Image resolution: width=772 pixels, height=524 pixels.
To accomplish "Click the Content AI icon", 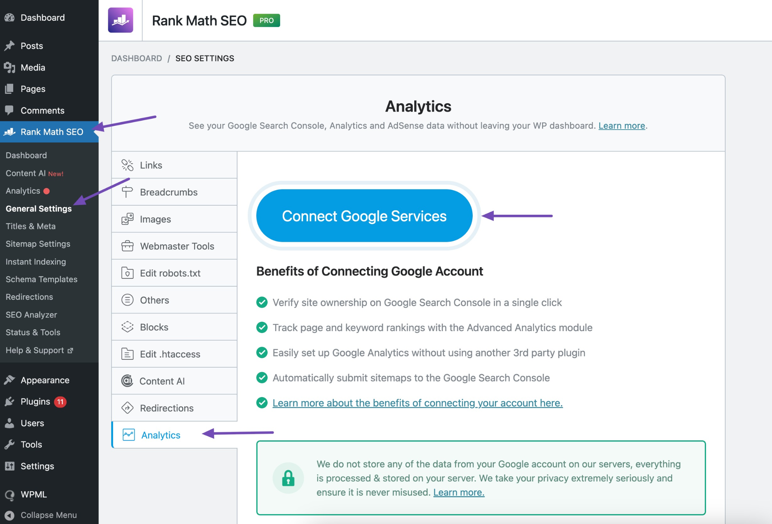I will (x=127, y=381).
